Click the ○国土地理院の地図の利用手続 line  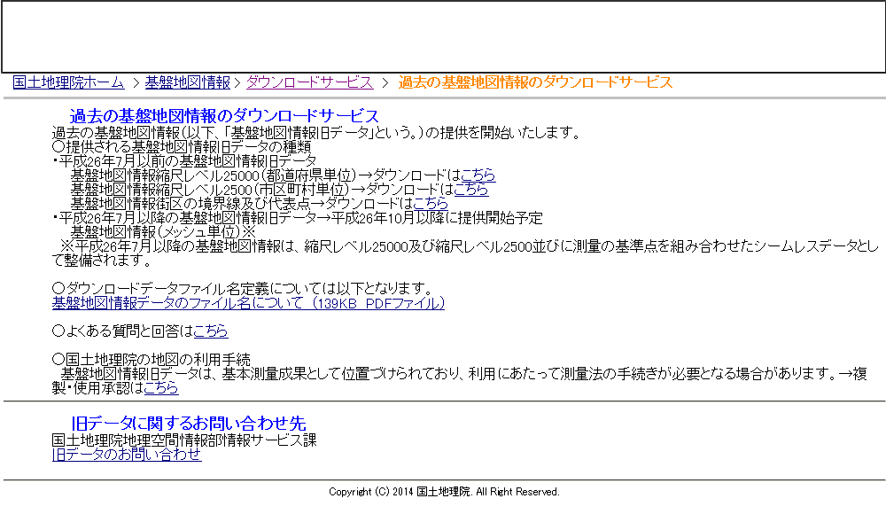(x=151, y=360)
